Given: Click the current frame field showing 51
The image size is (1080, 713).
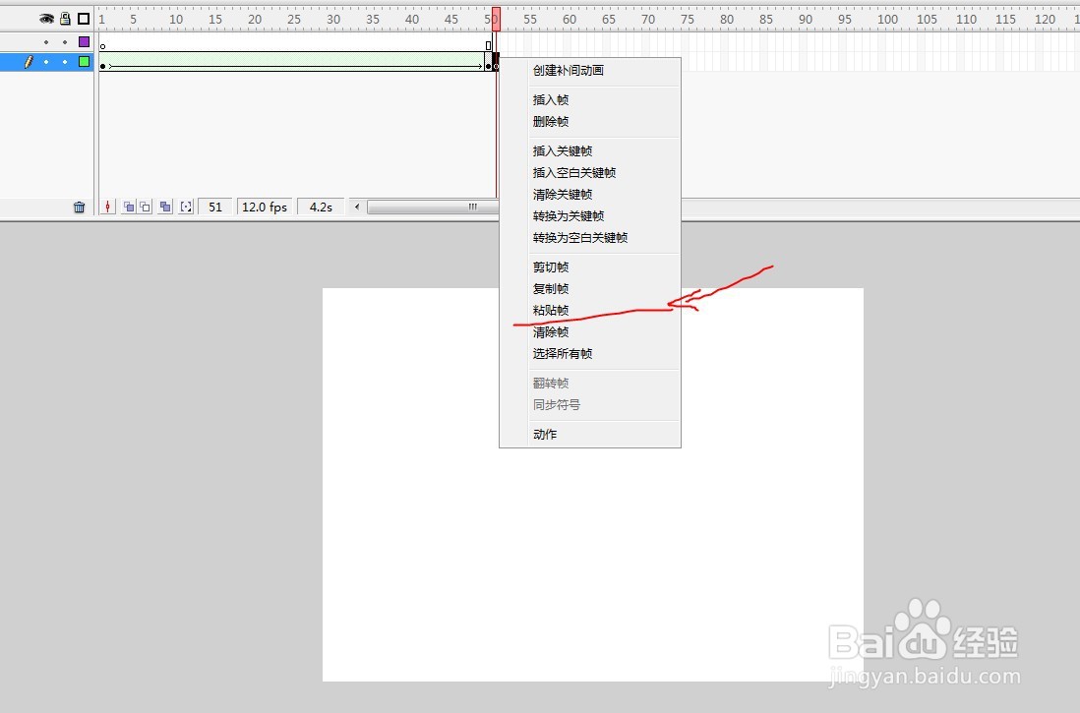Looking at the screenshot, I should coord(215,207).
